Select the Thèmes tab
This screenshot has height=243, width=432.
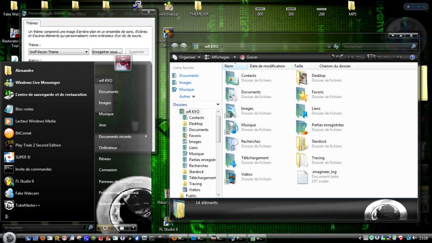coord(32,23)
